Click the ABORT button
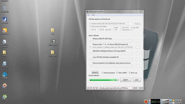 coord(125,80)
